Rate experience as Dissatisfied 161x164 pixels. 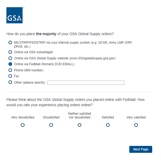tap(51, 125)
